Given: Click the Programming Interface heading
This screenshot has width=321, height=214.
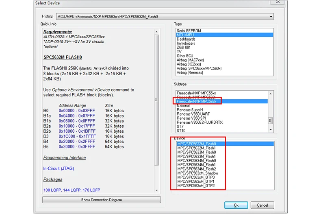Looking at the screenshot, I should (65, 157).
